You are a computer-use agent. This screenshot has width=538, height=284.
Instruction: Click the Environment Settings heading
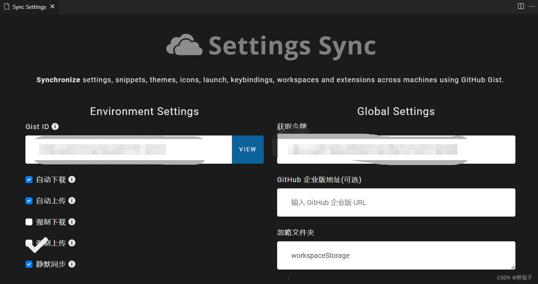144,111
